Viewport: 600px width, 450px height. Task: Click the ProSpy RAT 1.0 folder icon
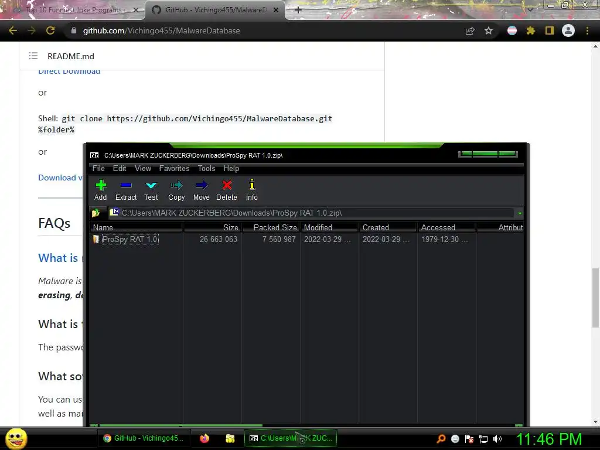[96, 239]
